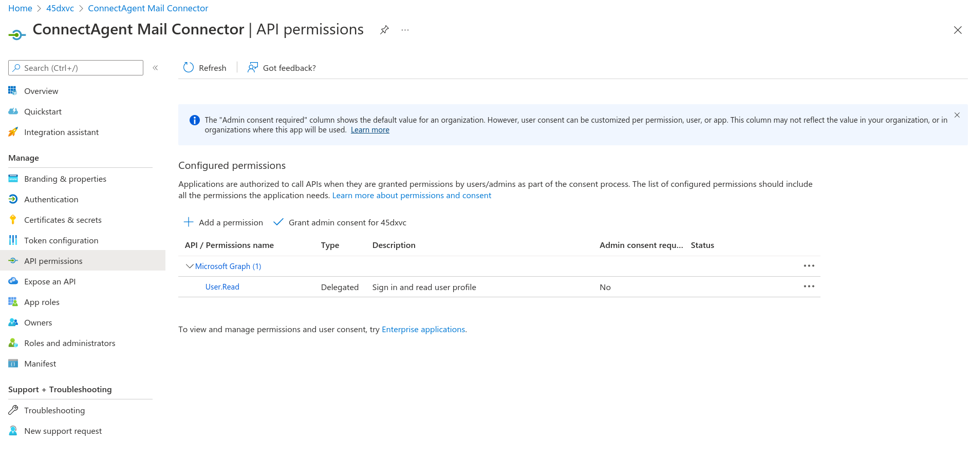Click the Description column header
The image size is (972, 460).
click(394, 245)
